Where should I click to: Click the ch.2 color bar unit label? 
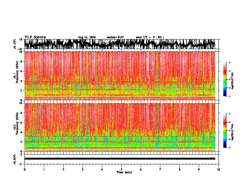pyautogui.click(x=233, y=132)
